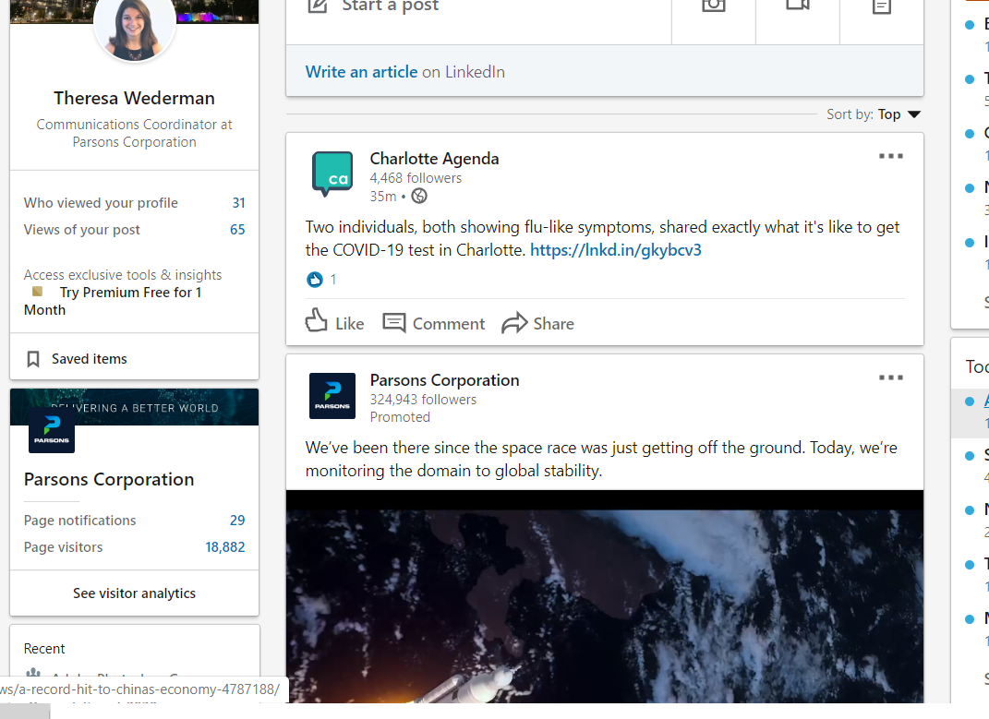The image size is (989, 719).
Task: Click the Write an article link
Action: 361,72
